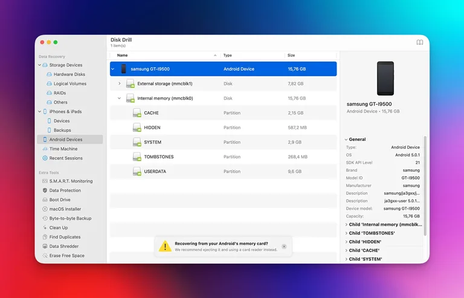Open Byte-to-byte Backup tool
The height and width of the screenshot is (298, 464).
70,218
